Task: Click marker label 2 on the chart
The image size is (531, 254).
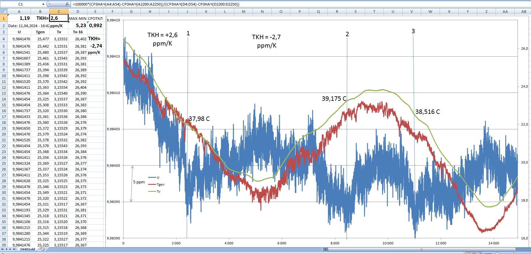Action: click(347, 34)
